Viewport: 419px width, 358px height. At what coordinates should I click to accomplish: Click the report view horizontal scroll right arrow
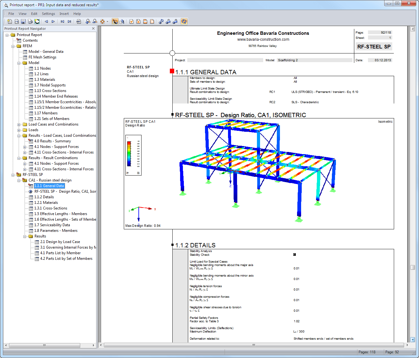(x=407, y=345)
